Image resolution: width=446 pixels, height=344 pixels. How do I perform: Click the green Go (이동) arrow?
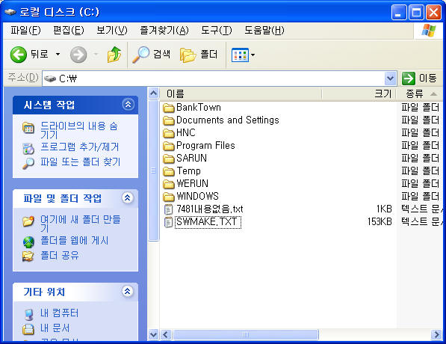point(409,79)
